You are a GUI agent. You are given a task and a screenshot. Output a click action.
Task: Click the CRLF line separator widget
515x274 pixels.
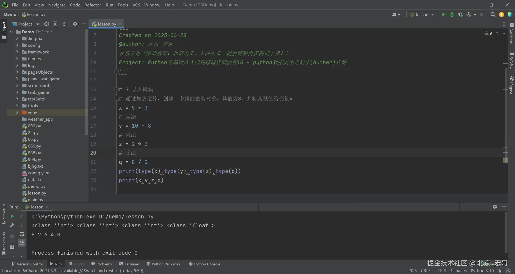[426, 271]
